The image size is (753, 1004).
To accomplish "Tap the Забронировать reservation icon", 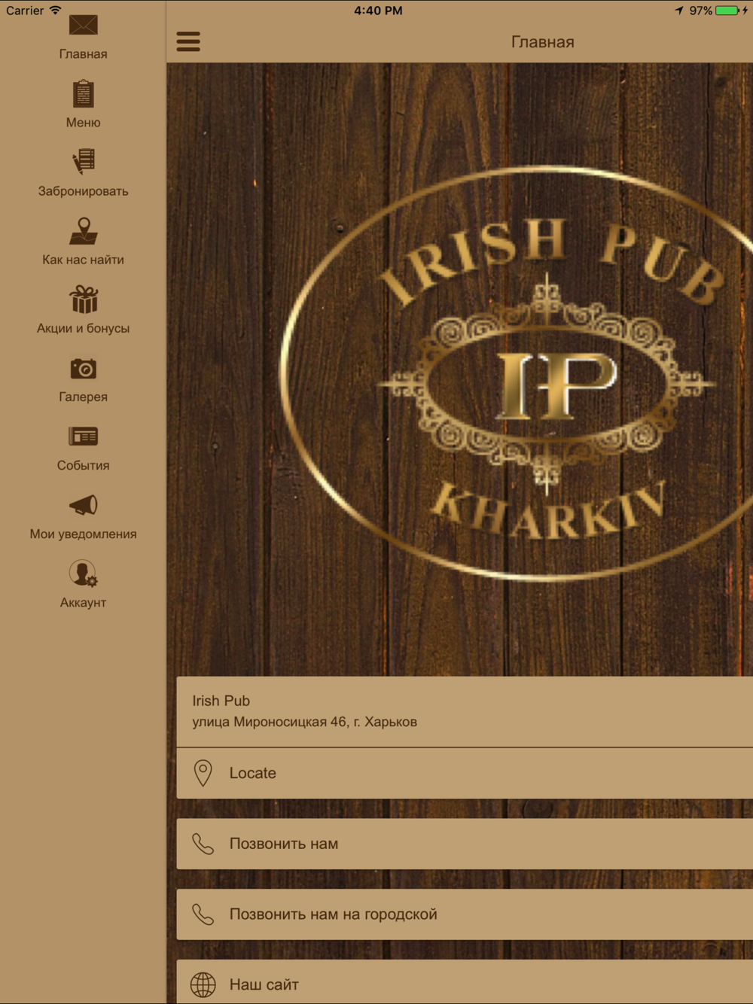I will pyautogui.click(x=83, y=162).
